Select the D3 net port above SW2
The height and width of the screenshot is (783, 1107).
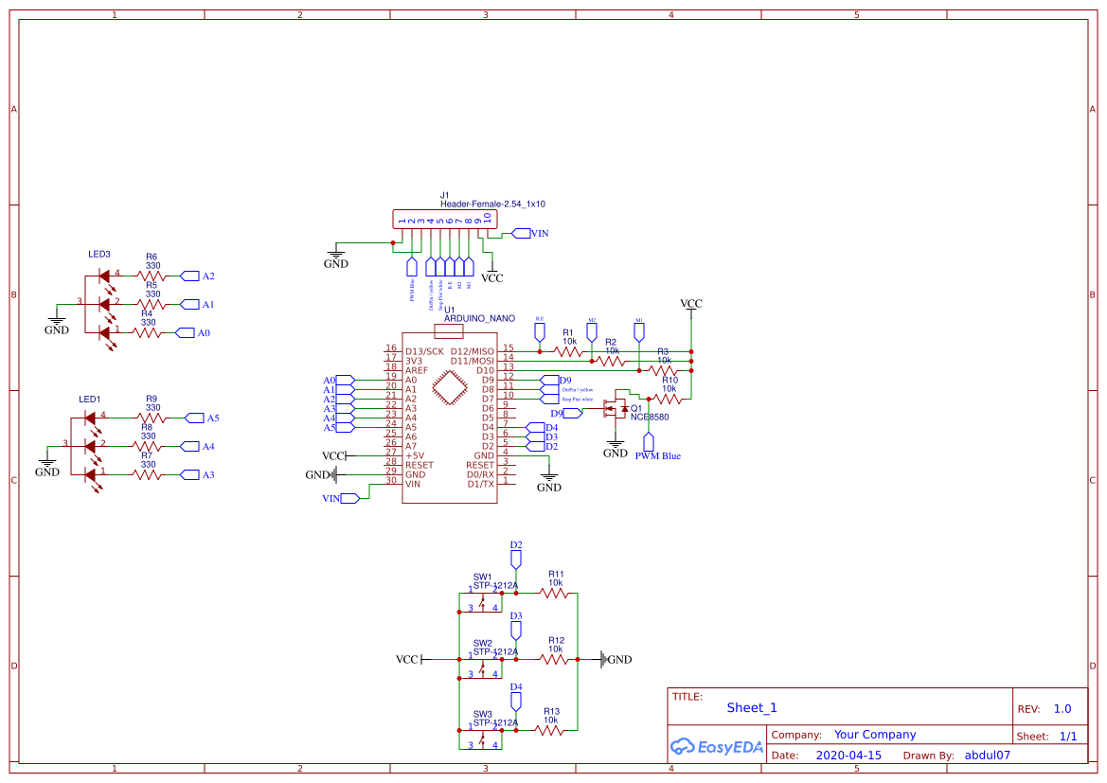pos(516,631)
